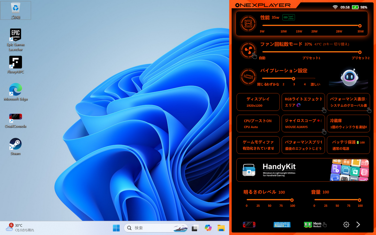Toggle the ジャイロスコープ MOUSE ALWAYS tile
Viewport: 376px width, 235px height.
pyautogui.click(x=303, y=123)
